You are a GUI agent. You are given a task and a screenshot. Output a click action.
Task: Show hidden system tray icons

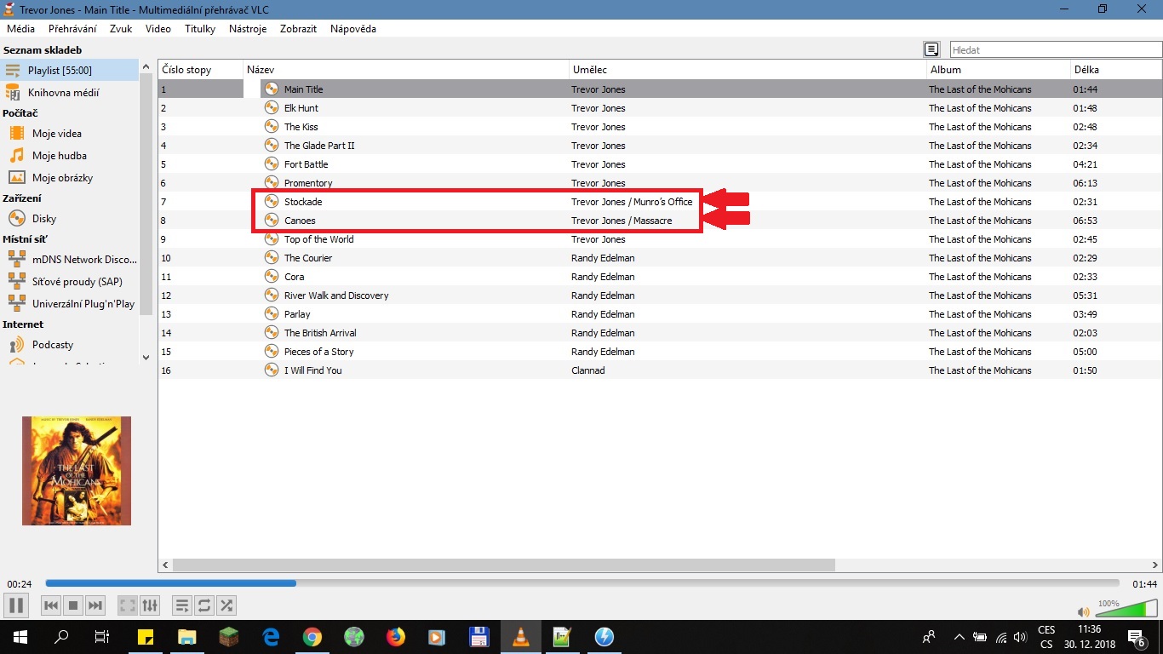click(x=959, y=637)
